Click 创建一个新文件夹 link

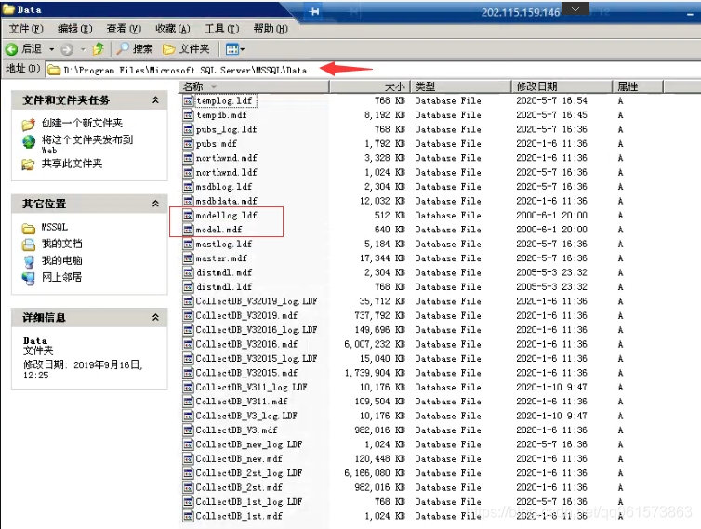click(82, 123)
